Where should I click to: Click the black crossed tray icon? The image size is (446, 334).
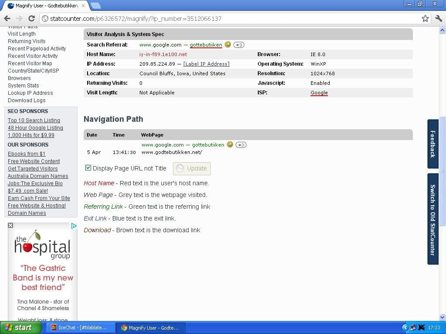[422, 327]
